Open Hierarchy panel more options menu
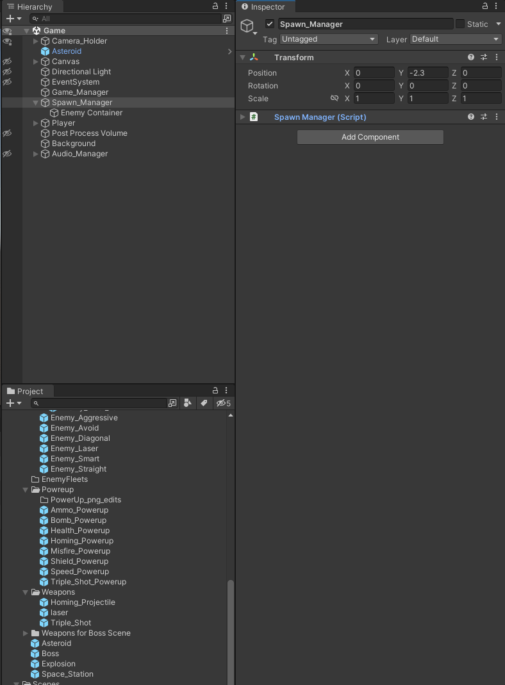This screenshot has height=685, width=505. pos(226,6)
